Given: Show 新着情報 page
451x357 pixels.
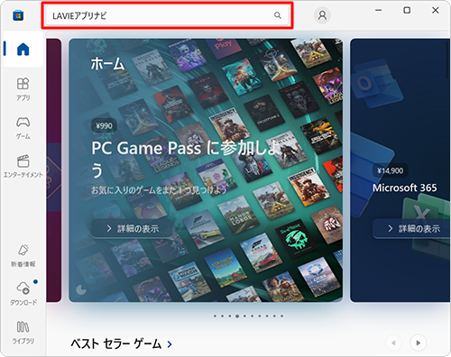Looking at the screenshot, I should (23, 256).
